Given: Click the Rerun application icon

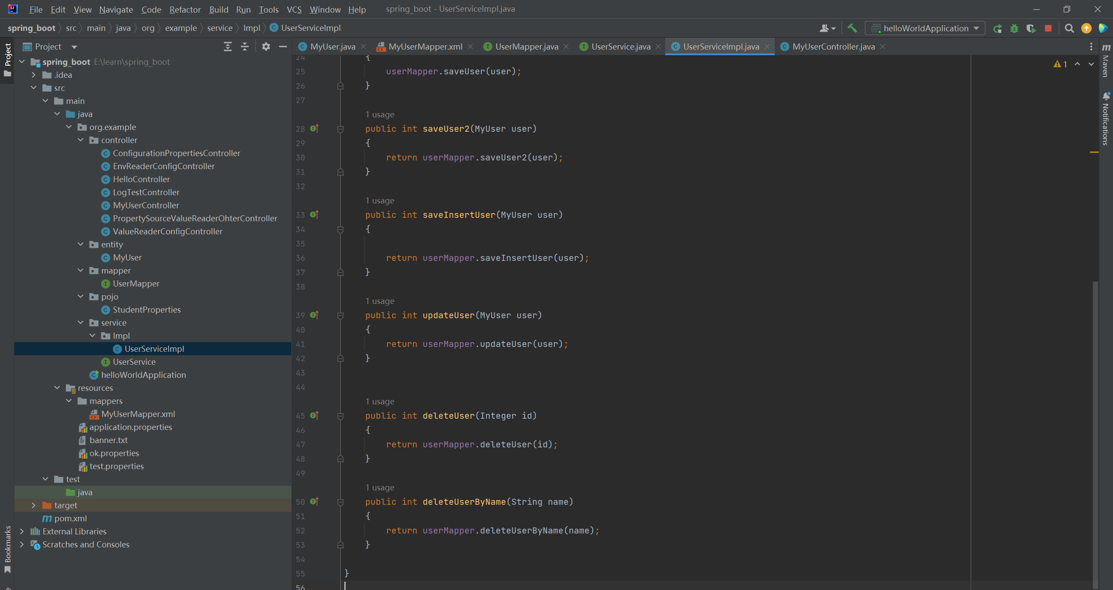Looking at the screenshot, I should click(997, 28).
